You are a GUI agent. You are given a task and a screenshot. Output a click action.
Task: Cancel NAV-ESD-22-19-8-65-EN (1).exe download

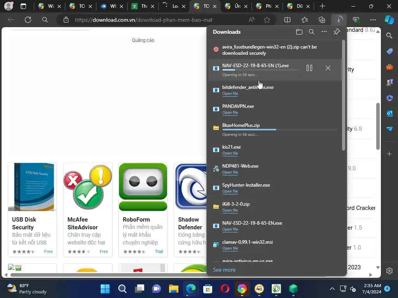328,68
